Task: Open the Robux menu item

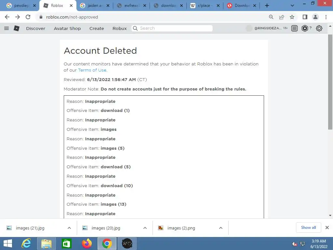Action: pyautogui.click(x=120, y=28)
